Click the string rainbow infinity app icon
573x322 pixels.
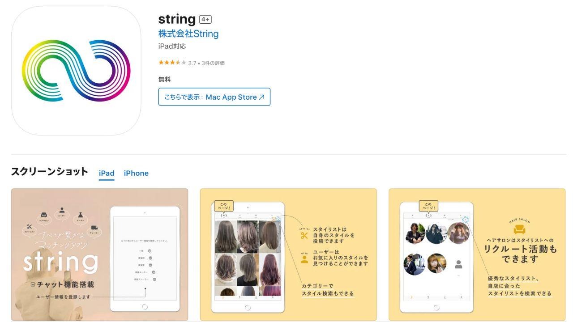coord(76,71)
